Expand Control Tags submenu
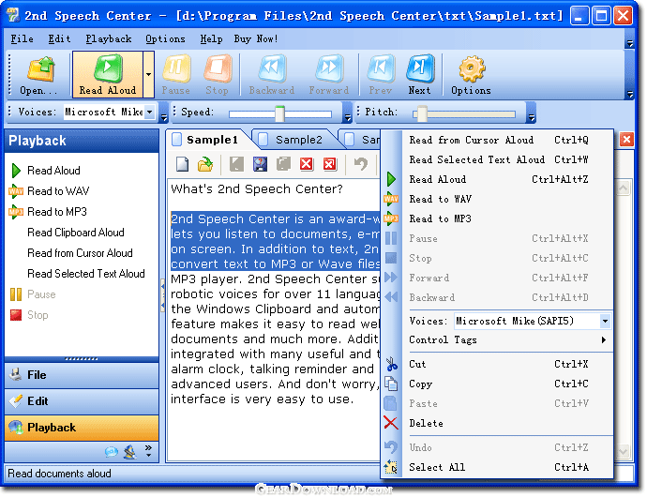The width and height of the screenshot is (647, 497). click(x=497, y=339)
